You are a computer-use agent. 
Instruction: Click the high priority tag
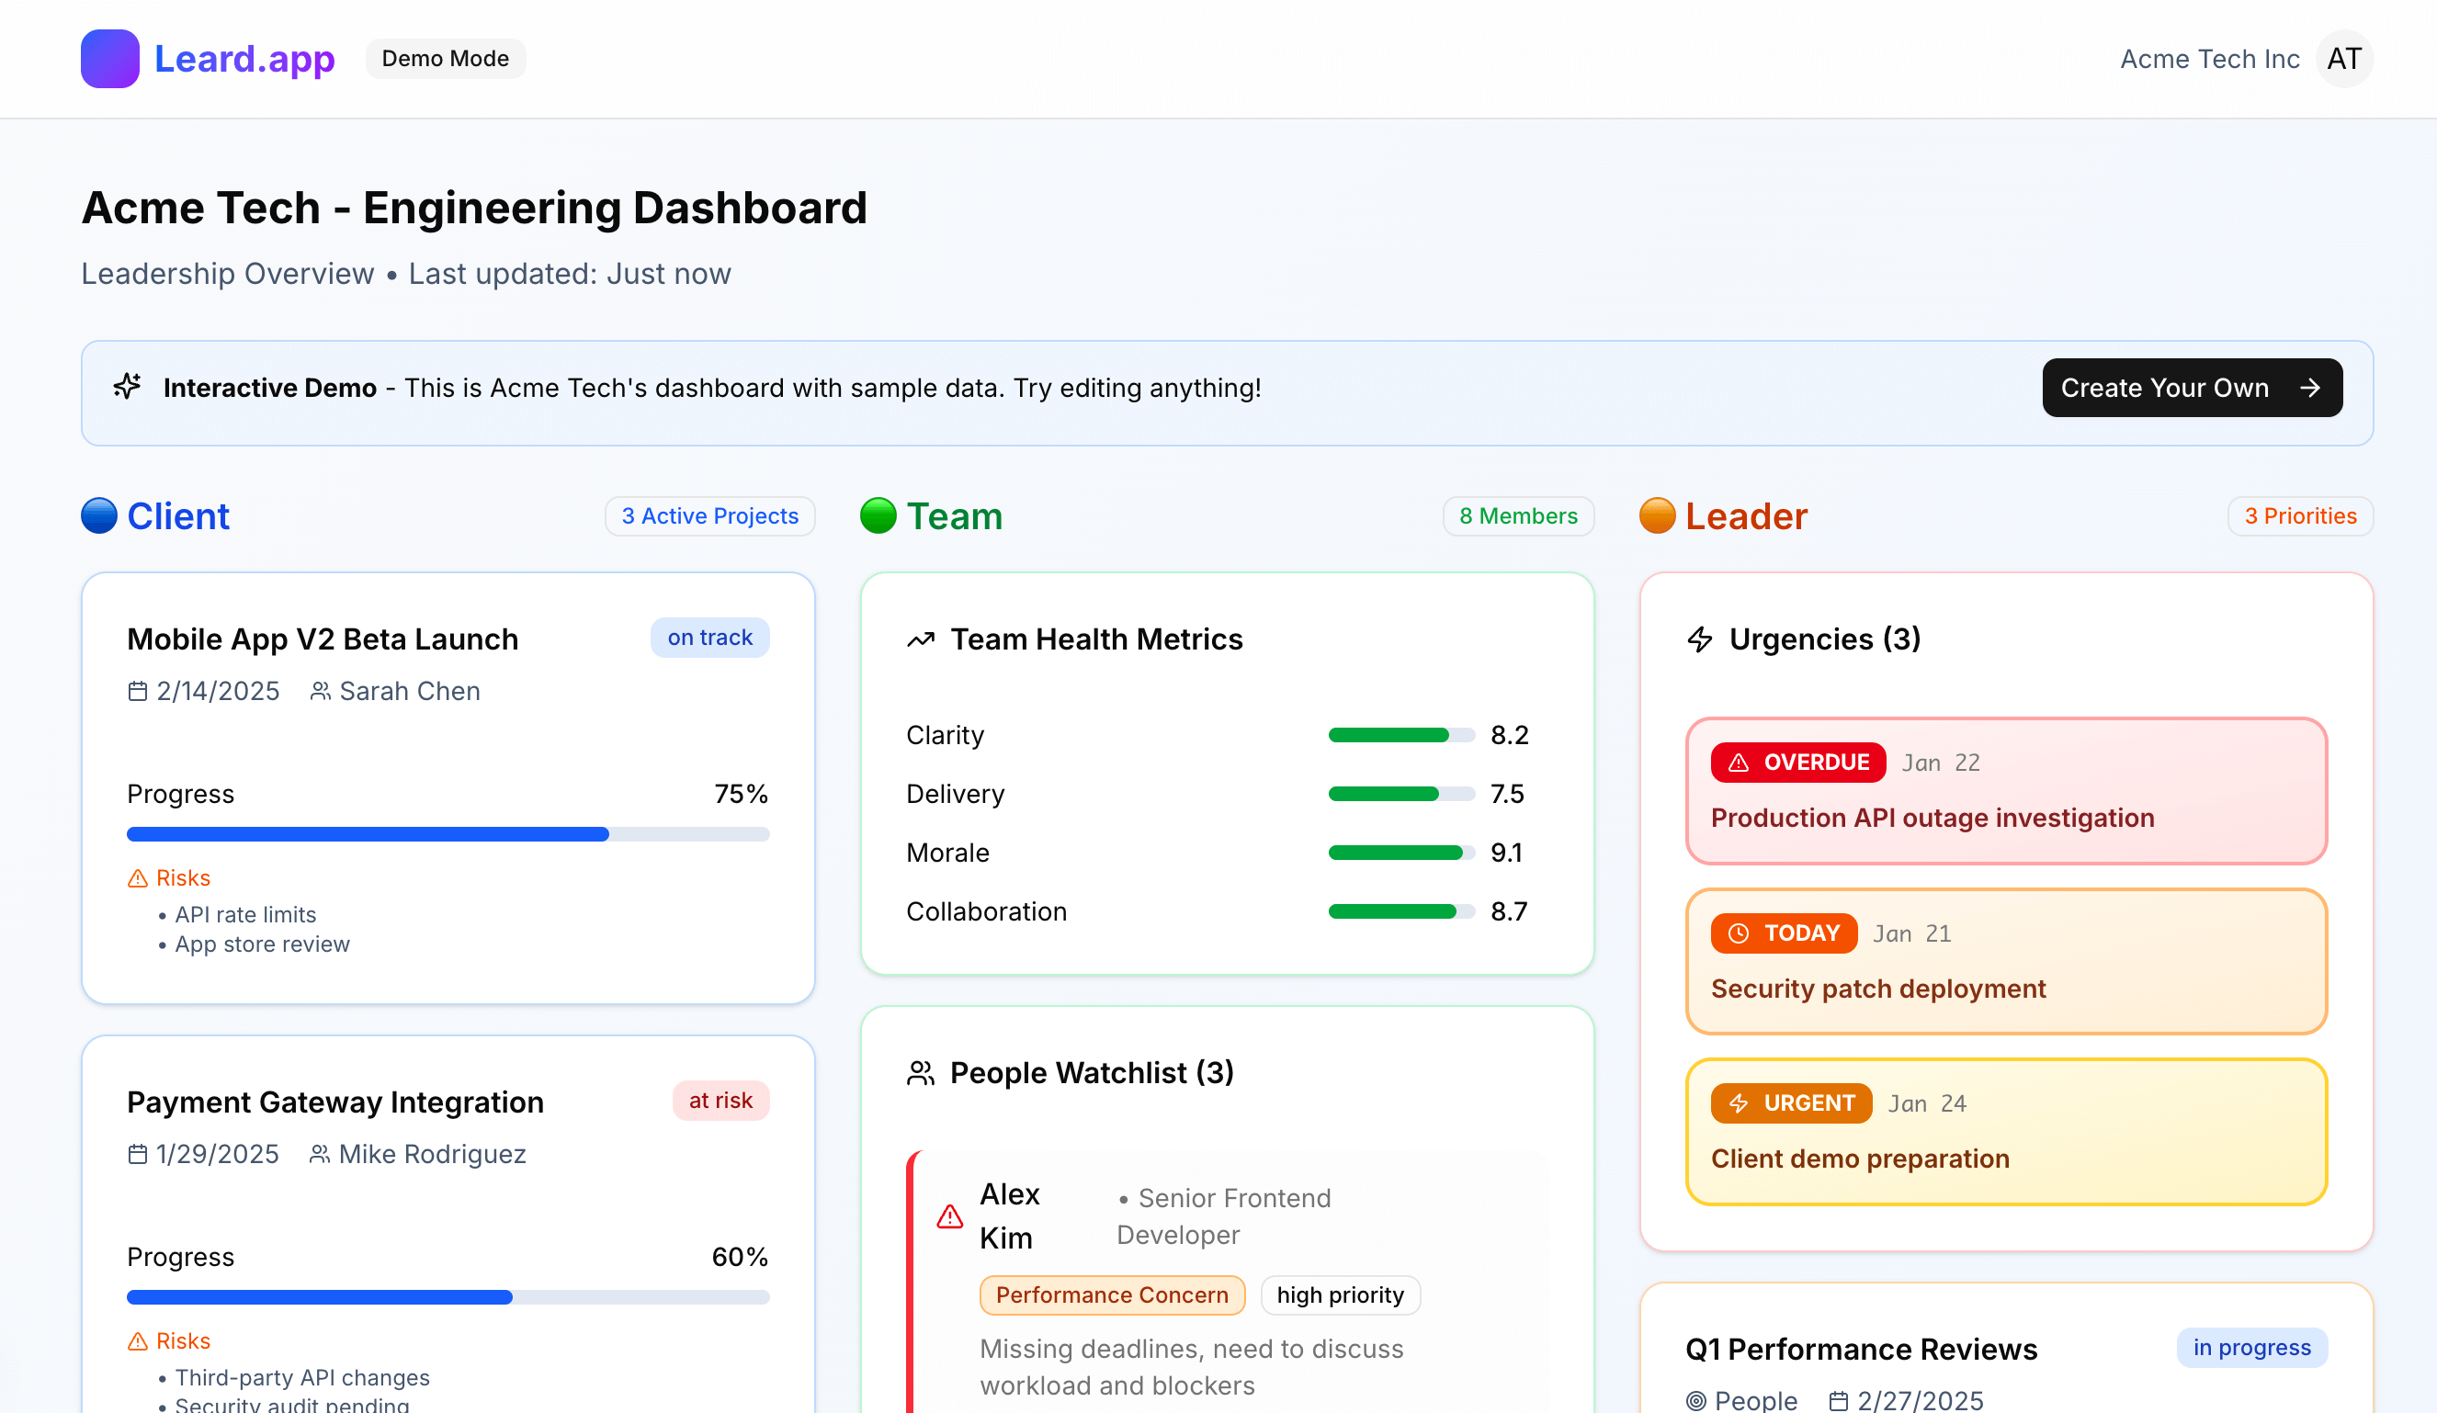pyautogui.click(x=1341, y=1295)
